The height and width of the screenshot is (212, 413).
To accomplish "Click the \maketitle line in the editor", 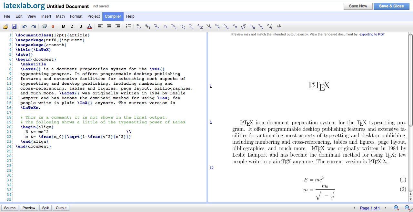I will coord(33,64).
